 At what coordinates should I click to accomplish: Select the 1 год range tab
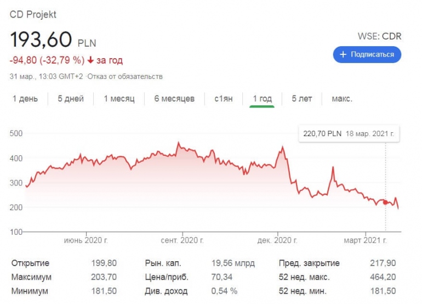(262, 99)
